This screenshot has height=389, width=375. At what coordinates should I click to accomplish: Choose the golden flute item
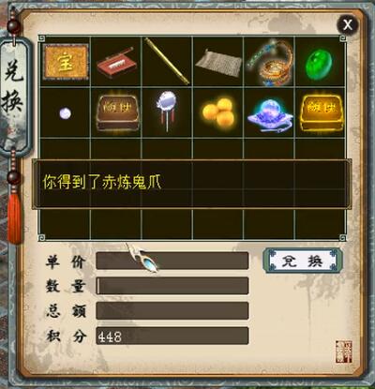167,61
